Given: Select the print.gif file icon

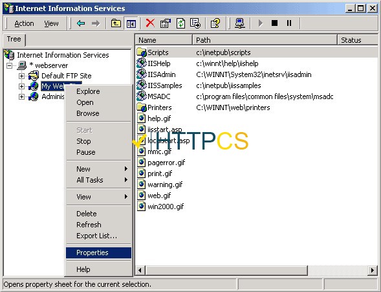Looking at the screenshot, I should 142,174.
